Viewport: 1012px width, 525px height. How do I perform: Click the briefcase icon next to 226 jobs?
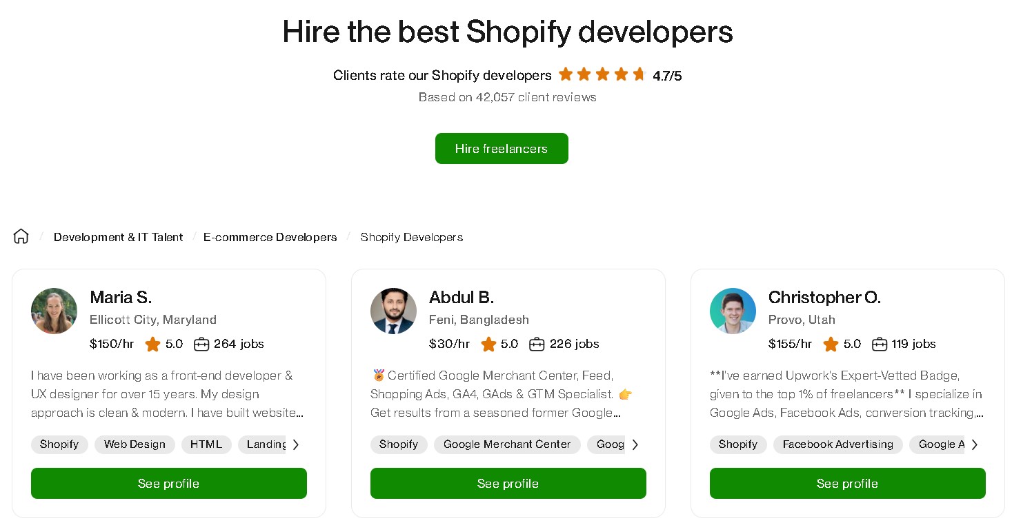537,344
